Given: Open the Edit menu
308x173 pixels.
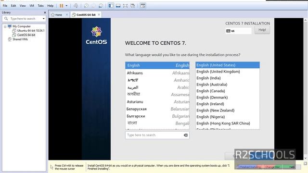Looking at the screenshot, I should (13, 6).
